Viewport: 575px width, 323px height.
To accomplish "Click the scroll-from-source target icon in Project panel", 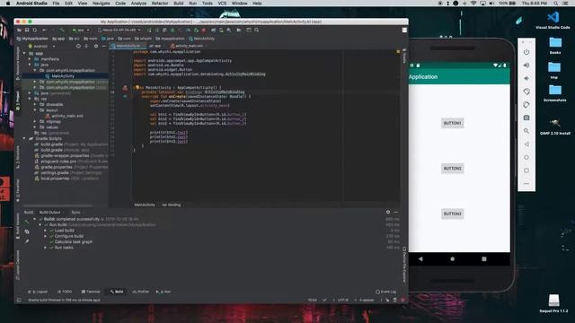I will click(x=78, y=46).
